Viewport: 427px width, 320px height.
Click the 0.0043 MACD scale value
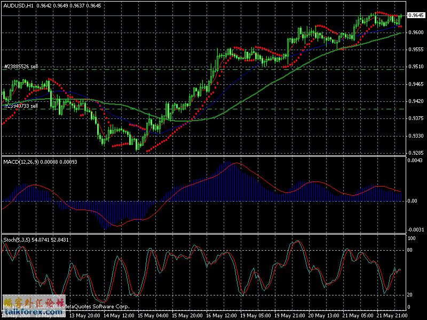[x=415, y=161]
